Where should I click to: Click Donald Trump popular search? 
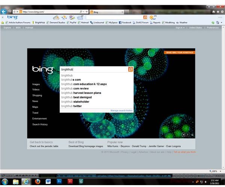click(x=139, y=146)
